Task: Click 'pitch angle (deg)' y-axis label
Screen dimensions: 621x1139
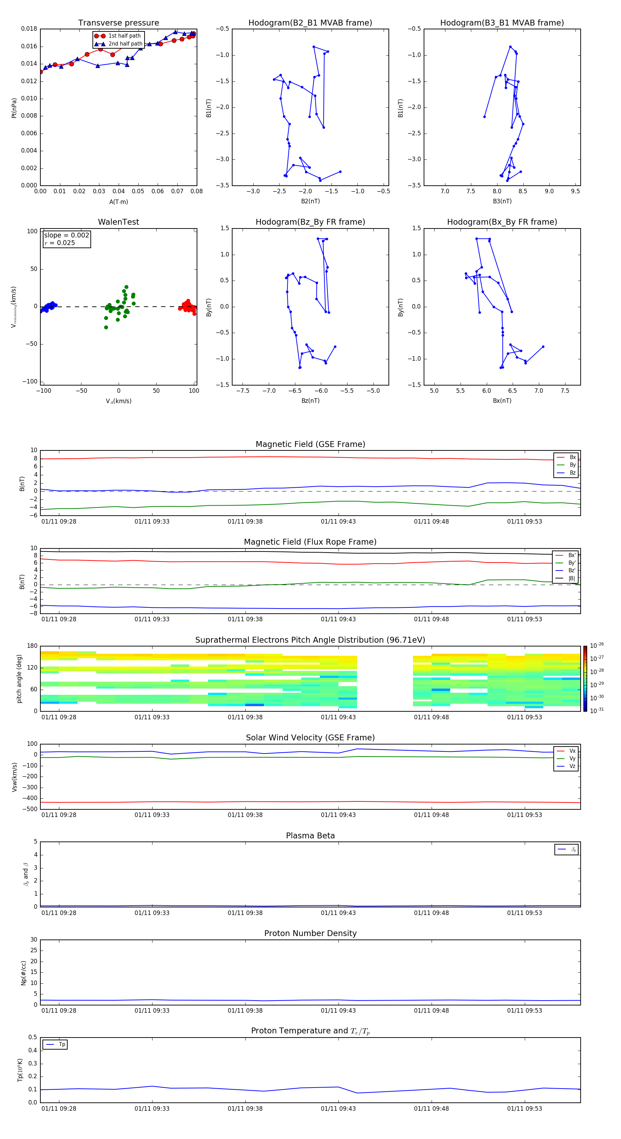Action: tap(19, 679)
